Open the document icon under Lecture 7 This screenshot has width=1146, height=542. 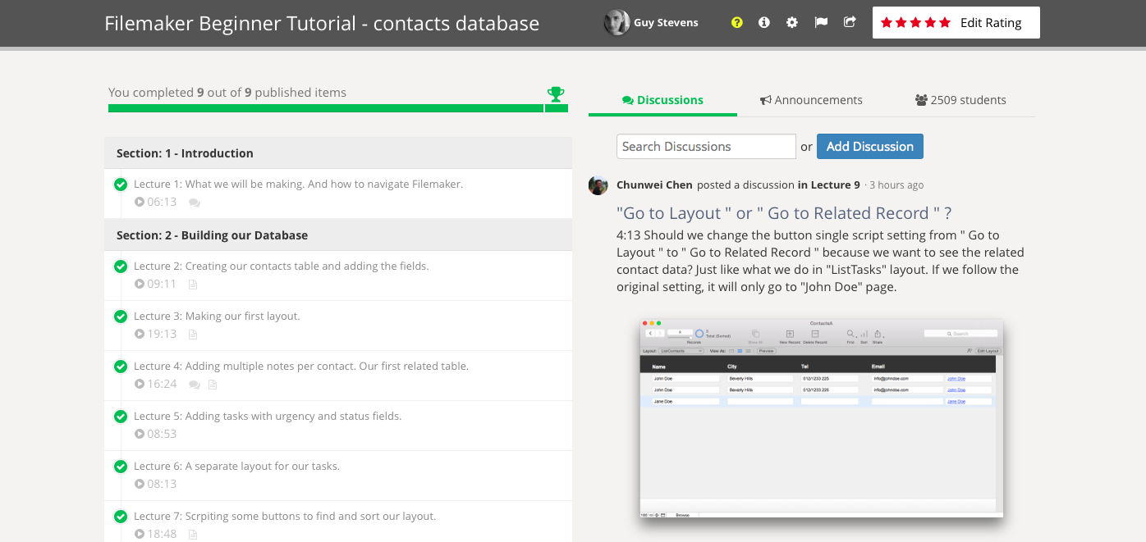pyautogui.click(x=194, y=535)
